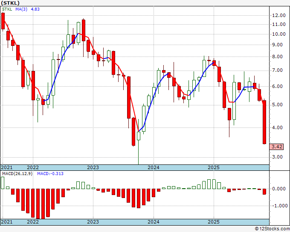This screenshot has width=290, height=232.
Task: Click the MACD(26,12,9) indicator label
Action: (17, 174)
